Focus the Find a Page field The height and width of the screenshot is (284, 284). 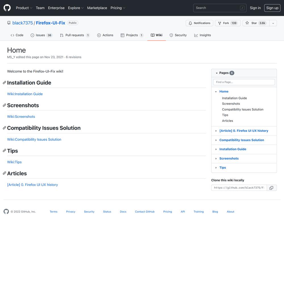244,82
